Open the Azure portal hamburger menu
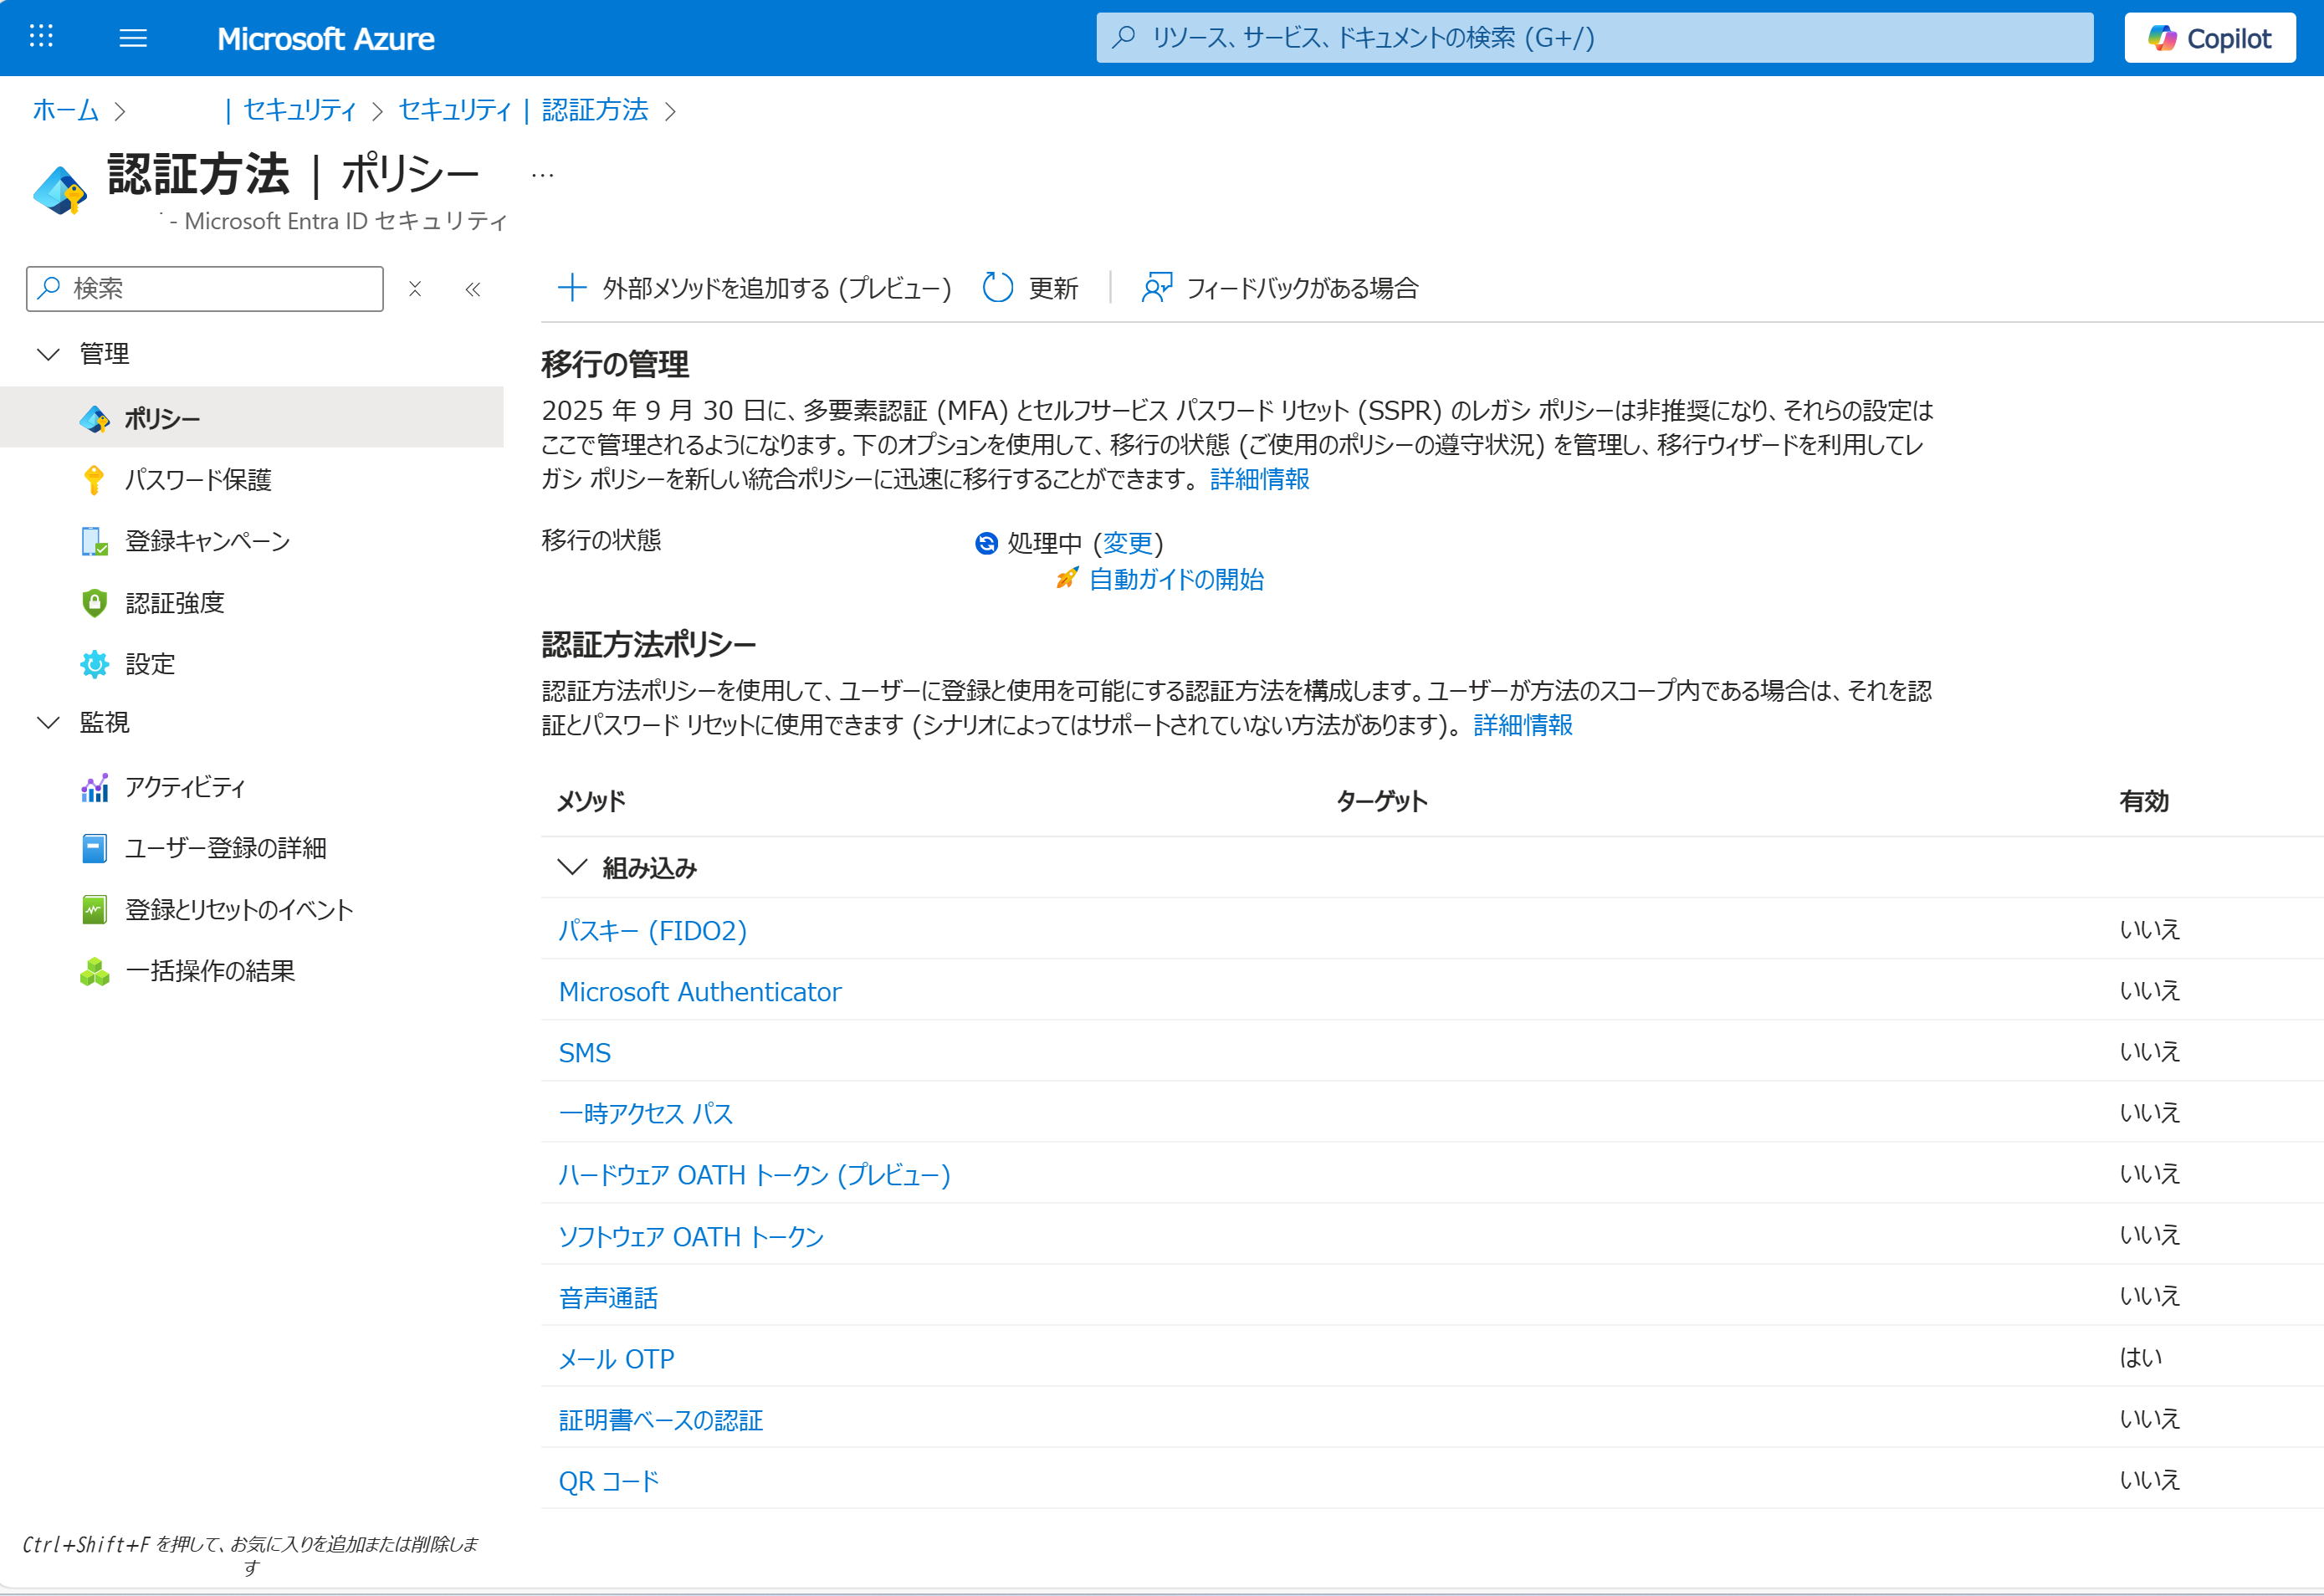Viewport: 2324px width, 1596px height. pos(133,38)
